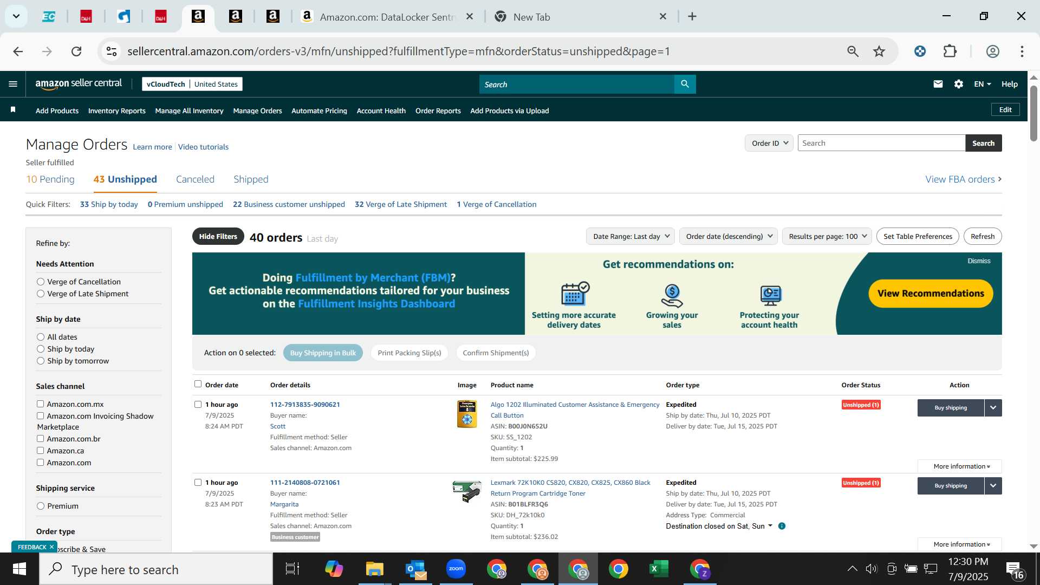Open the messages envelope icon
Image resolution: width=1040 pixels, height=585 pixels.
click(938, 84)
